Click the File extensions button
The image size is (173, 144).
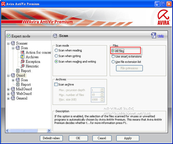(129, 68)
